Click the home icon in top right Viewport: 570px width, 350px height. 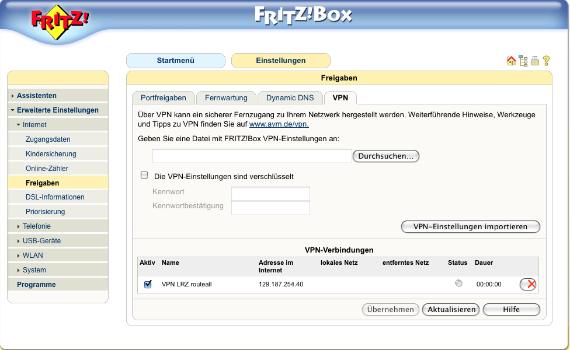(511, 61)
